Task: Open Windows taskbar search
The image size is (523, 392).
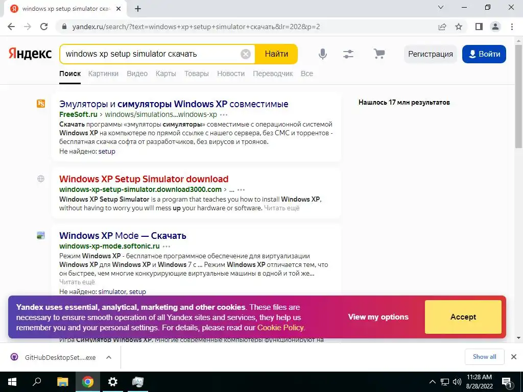Action: click(x=37, y=382)
